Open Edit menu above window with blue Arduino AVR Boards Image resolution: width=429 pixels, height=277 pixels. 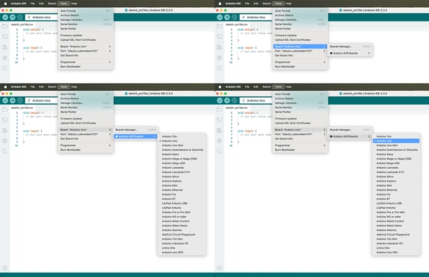[x=41, y=87]
